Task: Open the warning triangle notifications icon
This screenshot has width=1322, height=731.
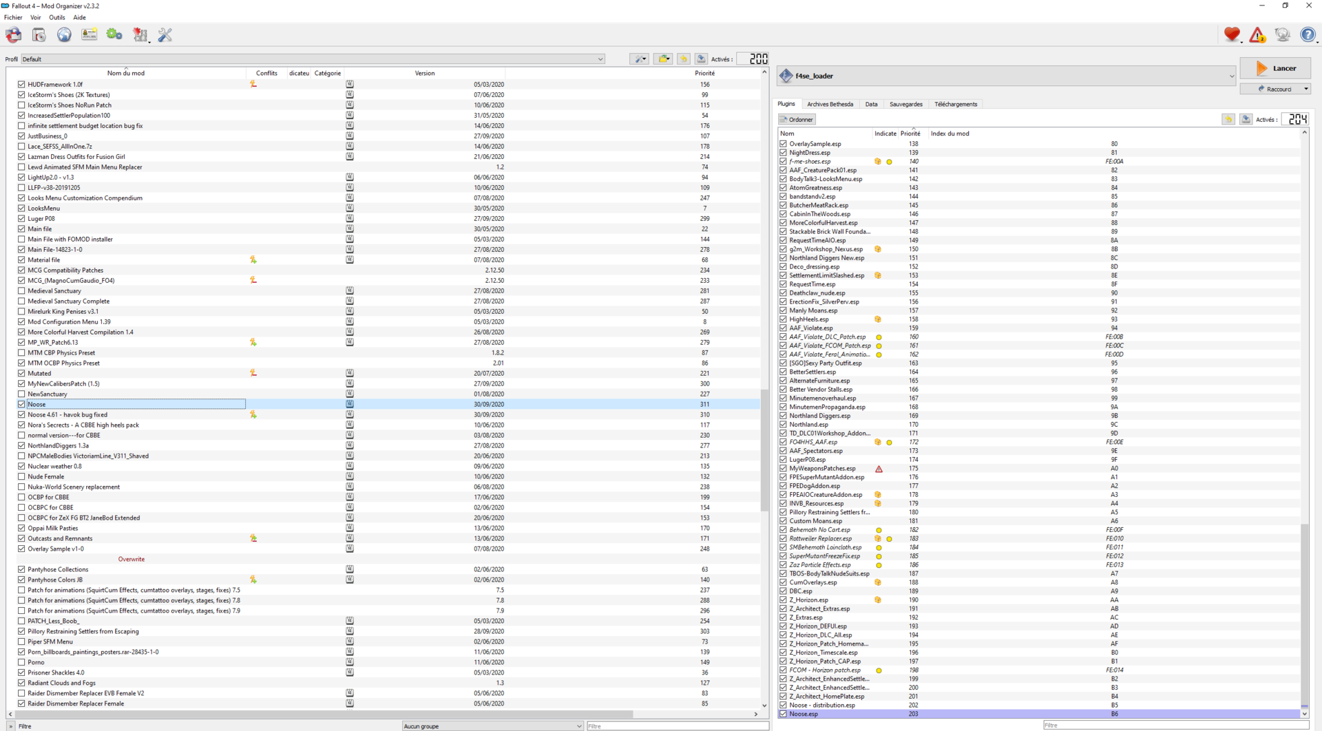Action: [1257, 35]
